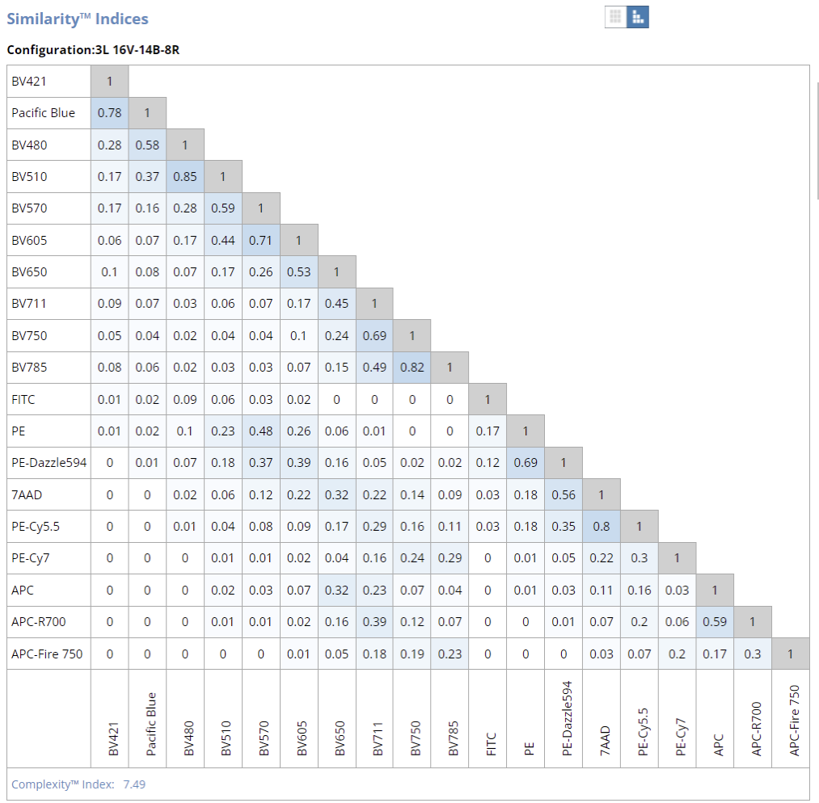
Task: Select the 0.8 PE-Cy5.5–7AAD cell
Action: 601,527
